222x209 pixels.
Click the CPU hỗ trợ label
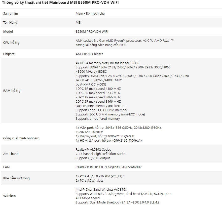tap(11, 43)
